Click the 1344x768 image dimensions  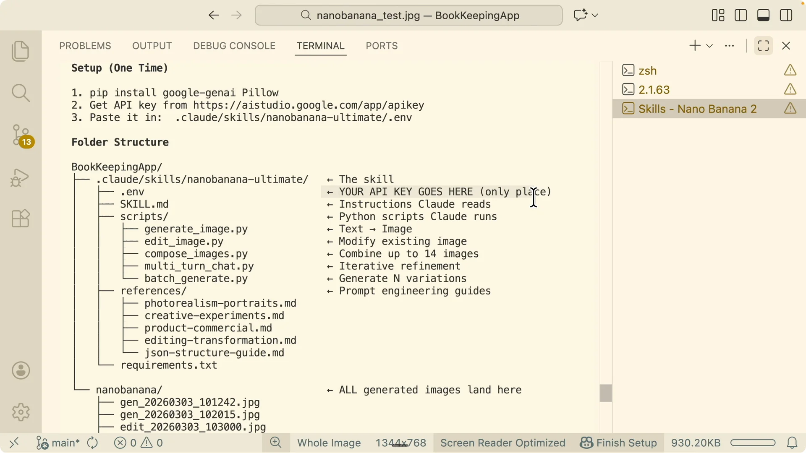(400, 443)
